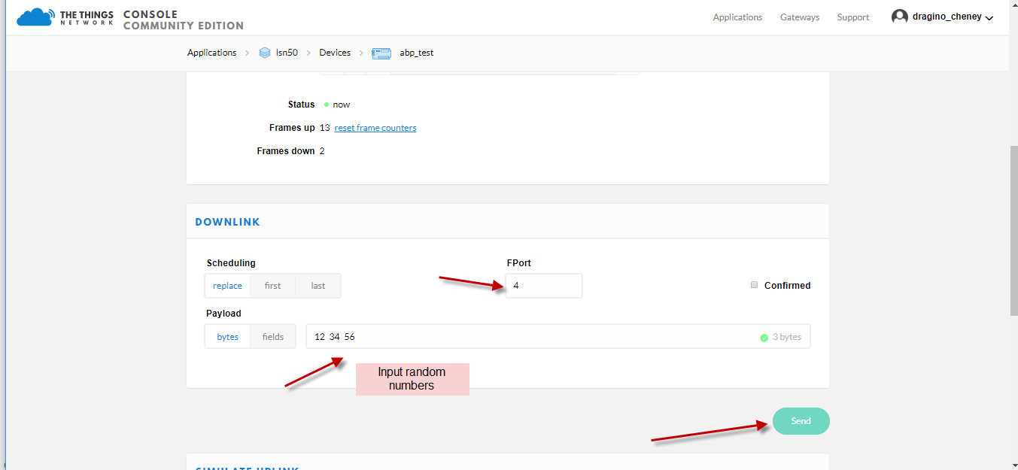Click the abp_test device icon

pos(381,53)
